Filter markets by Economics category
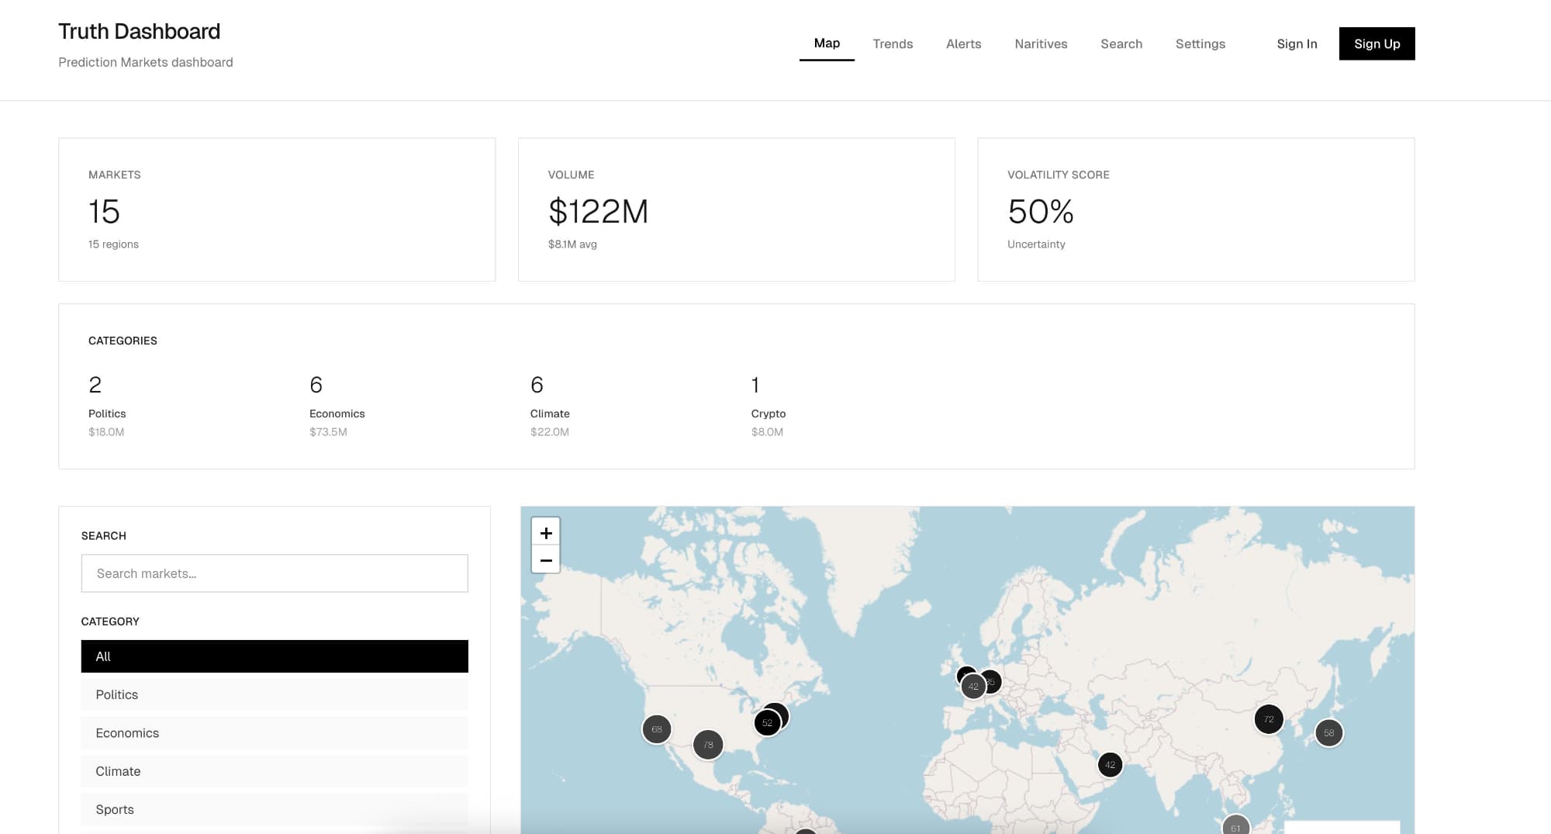 [x=275, y=733]
